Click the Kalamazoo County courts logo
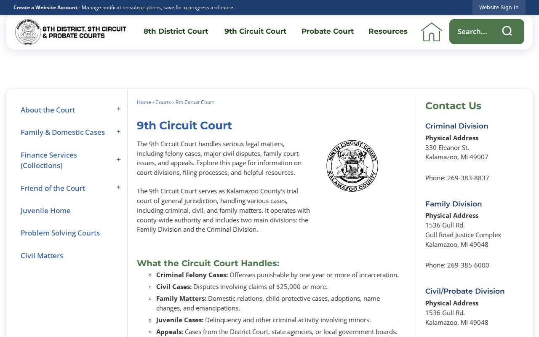Viewport: 539px width, 337px height. pyautogui.click(x=71, y=32)
